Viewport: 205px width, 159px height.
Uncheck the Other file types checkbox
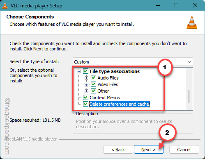coord(94,91)
